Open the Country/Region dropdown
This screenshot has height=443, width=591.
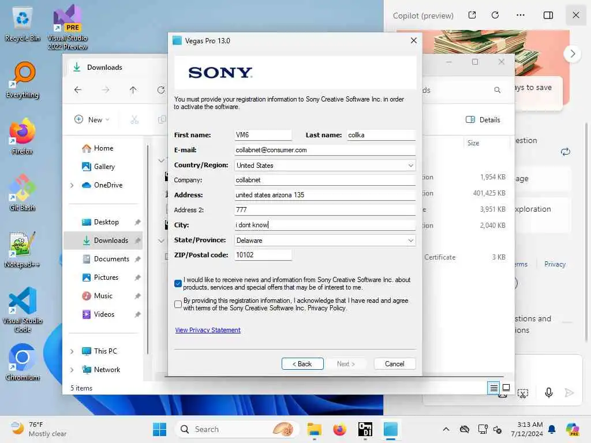click(x=410, y=166)
